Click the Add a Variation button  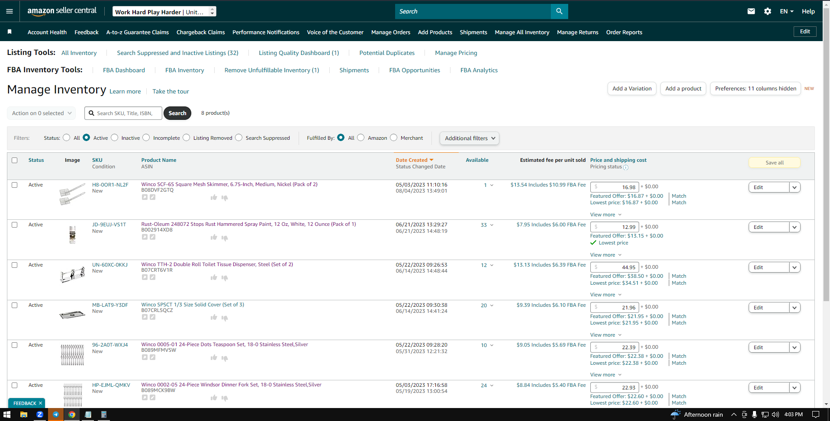tap(632, 89)
